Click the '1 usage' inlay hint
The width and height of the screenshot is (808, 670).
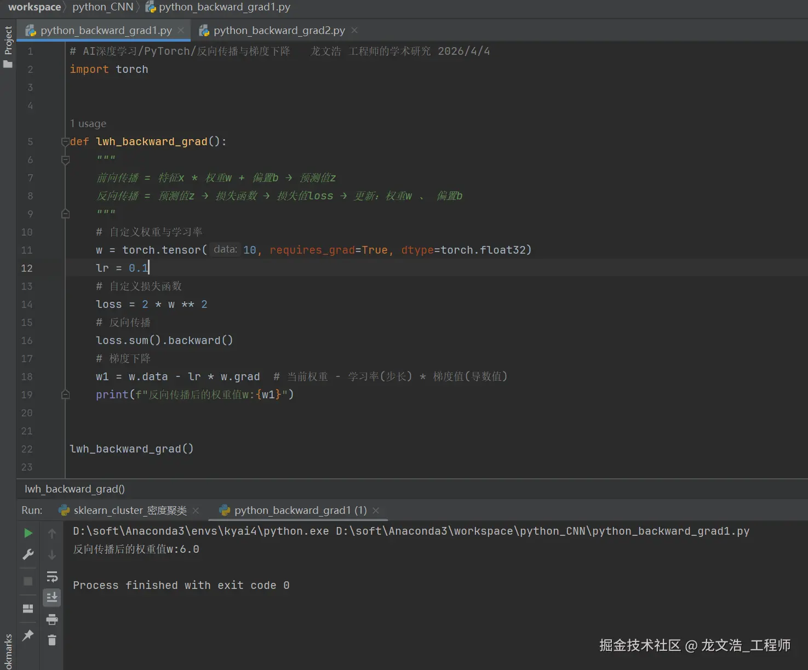(x=88, y=124)
